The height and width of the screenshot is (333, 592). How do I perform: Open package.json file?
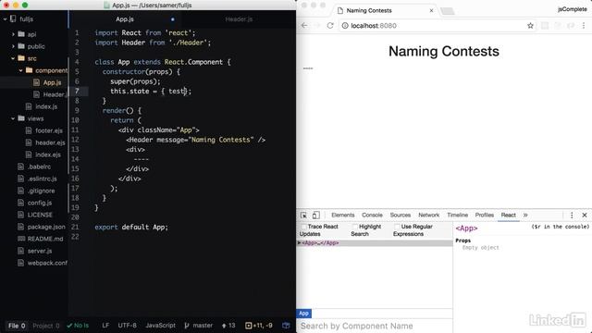(x=46, y=227)
